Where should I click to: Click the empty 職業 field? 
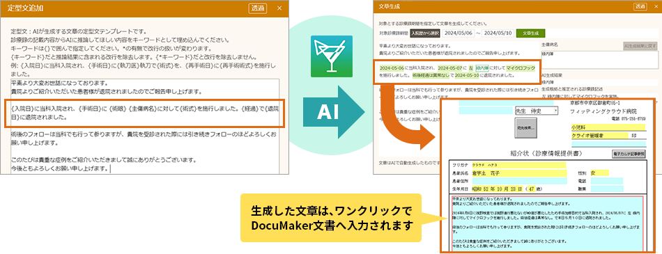(x=606, y=188)
